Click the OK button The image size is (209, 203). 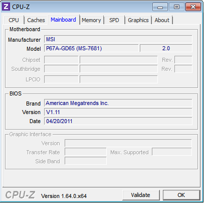coord(181,195)
